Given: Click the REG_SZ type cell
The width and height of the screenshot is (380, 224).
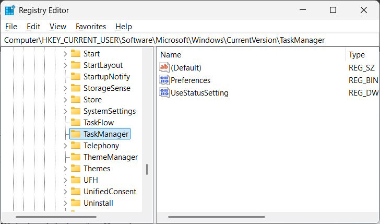Looking at the screenshot, I should [x=362, y=68].
